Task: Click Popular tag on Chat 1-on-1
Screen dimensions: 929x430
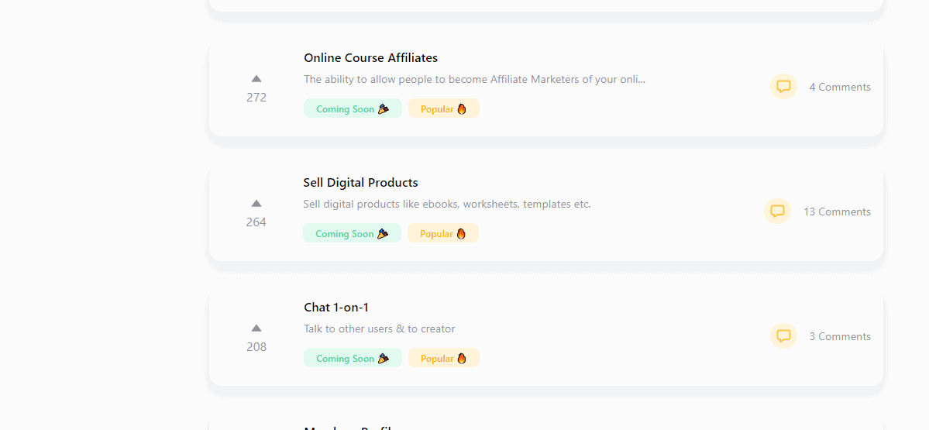Action: [x=443, y=359]
